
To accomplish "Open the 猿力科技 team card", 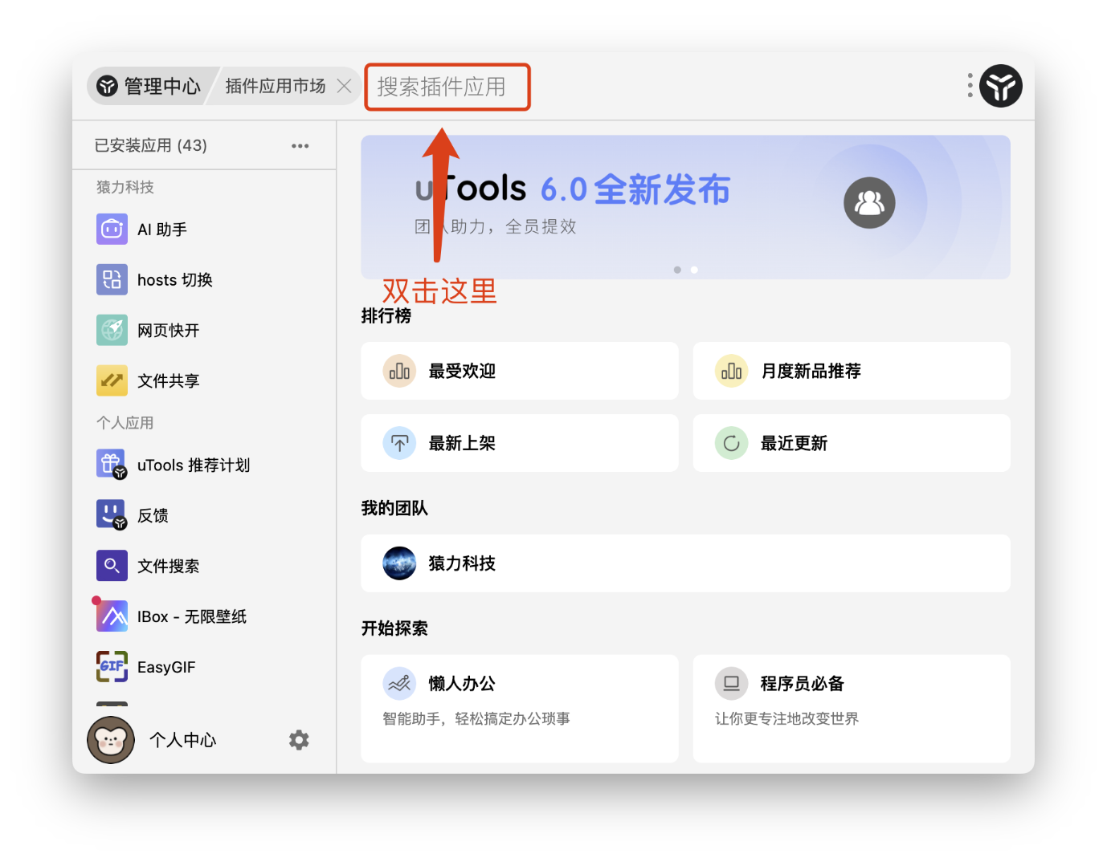I will pyautogui.click(x=685, y=563).
